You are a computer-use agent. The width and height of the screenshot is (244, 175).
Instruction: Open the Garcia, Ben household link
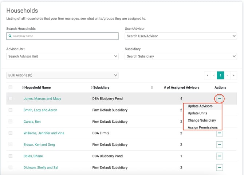click(32, 122)
